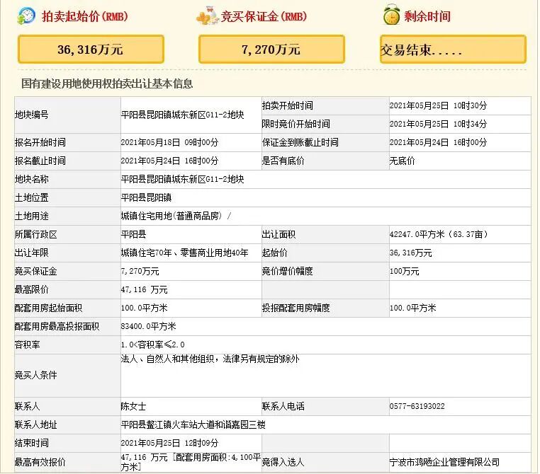Click the table value 7,270万元

click(140, 272)
